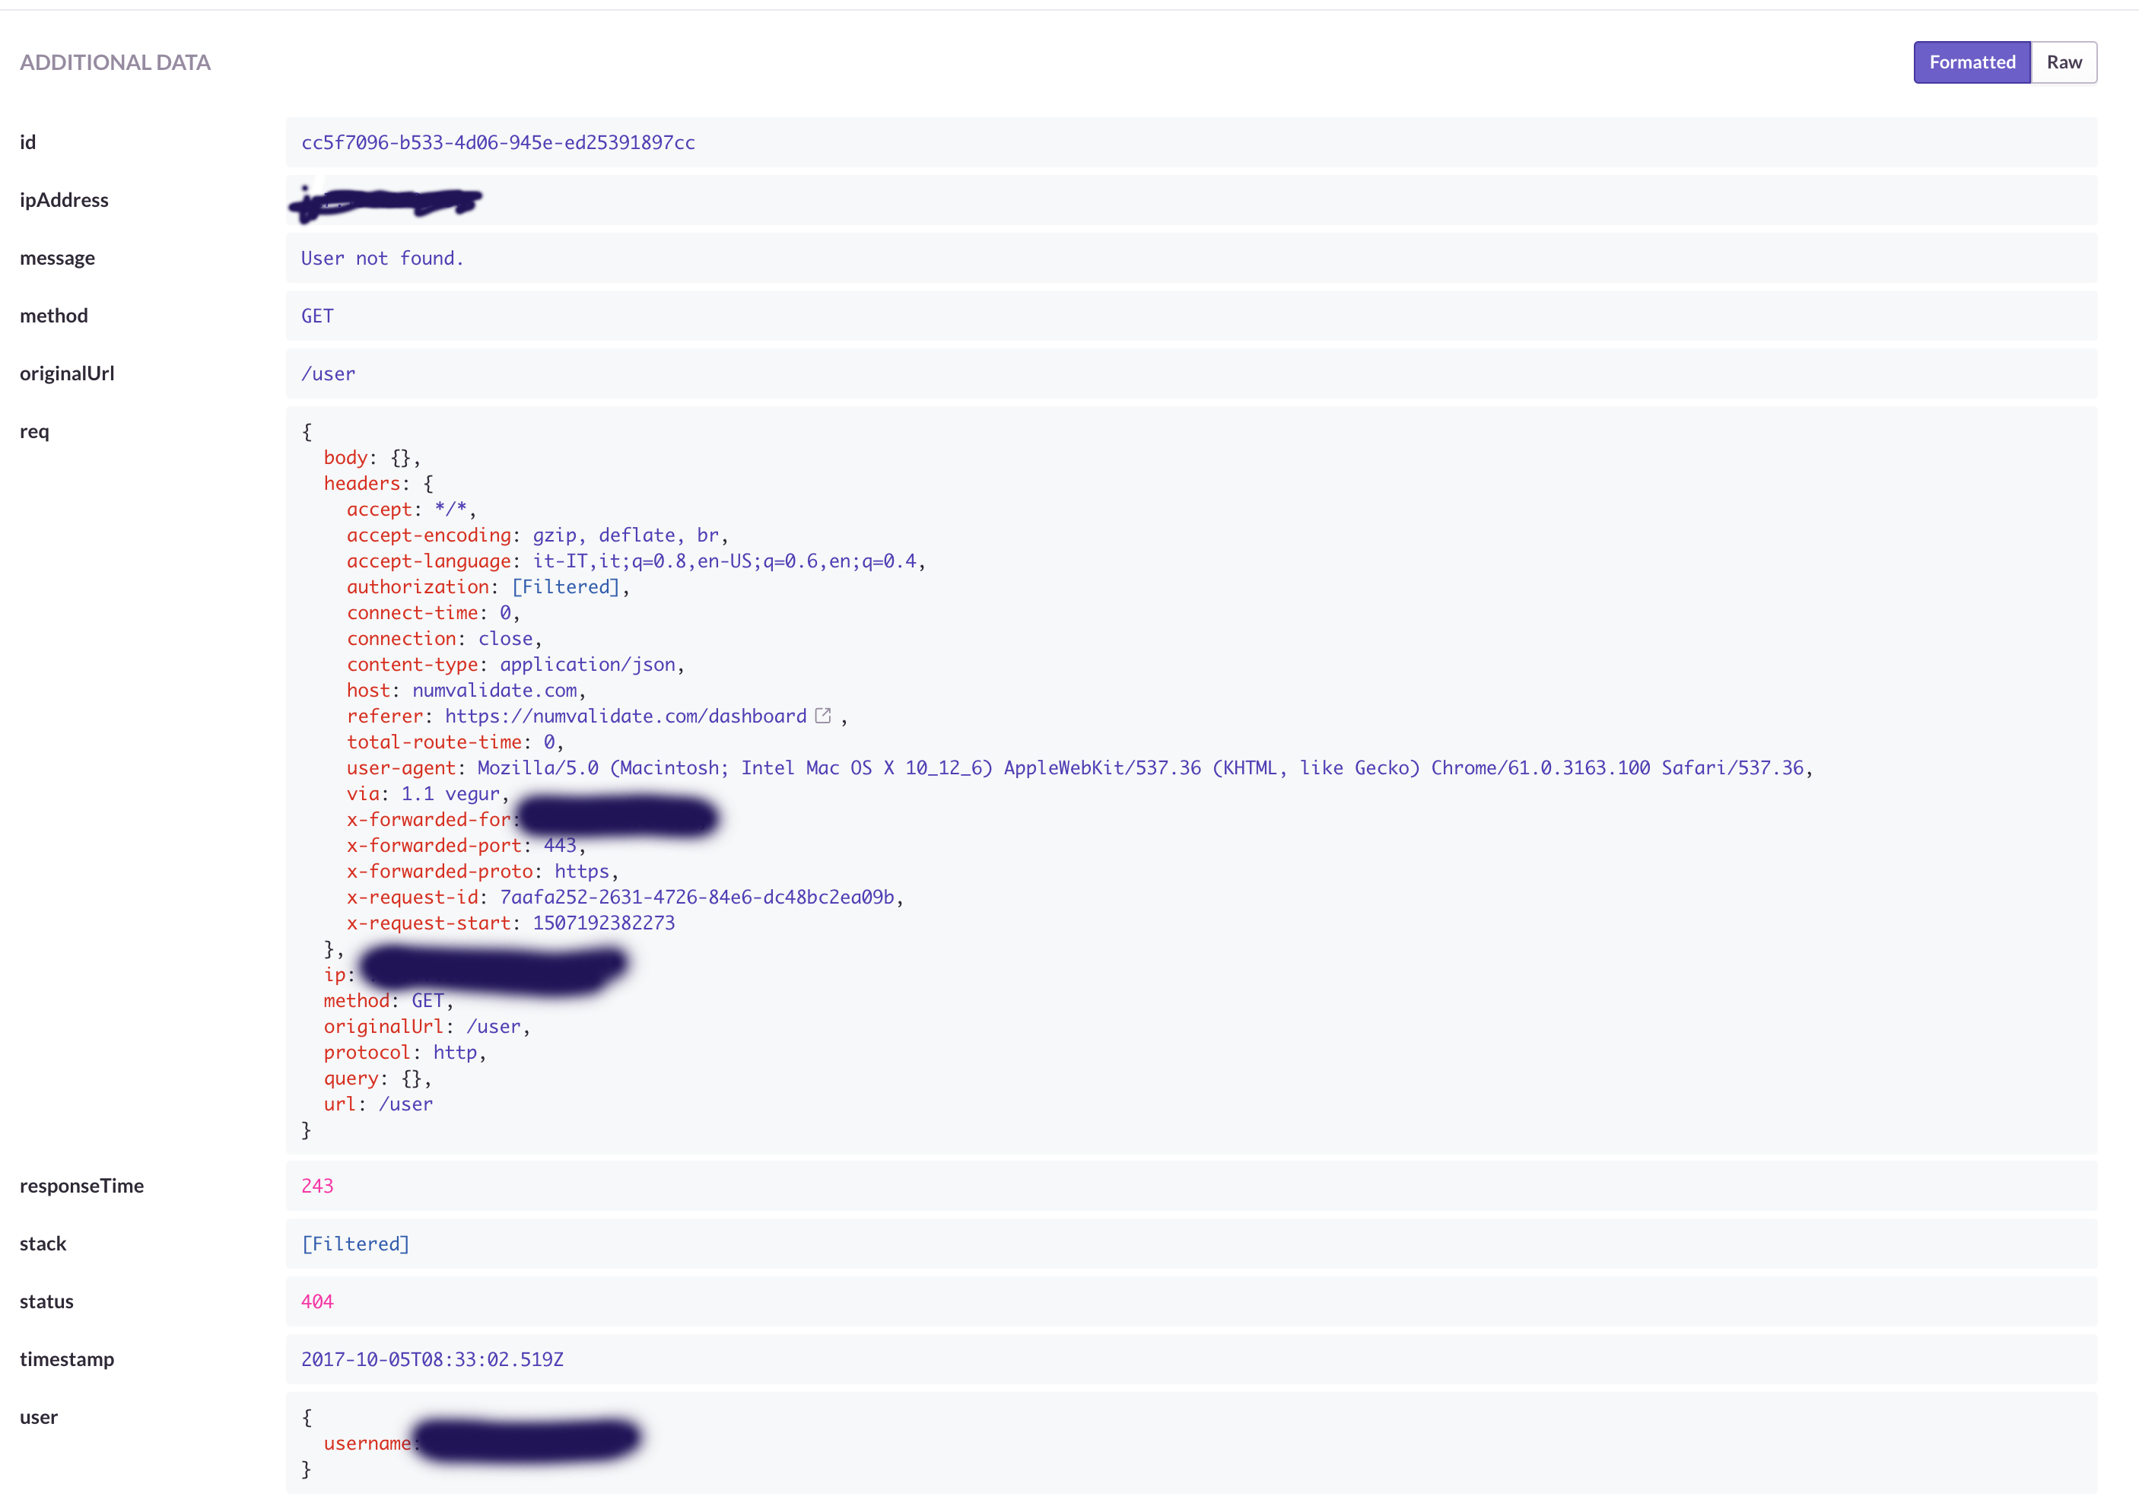
Task: Click the x-request-id value
Action: click(x=696, y=897)
